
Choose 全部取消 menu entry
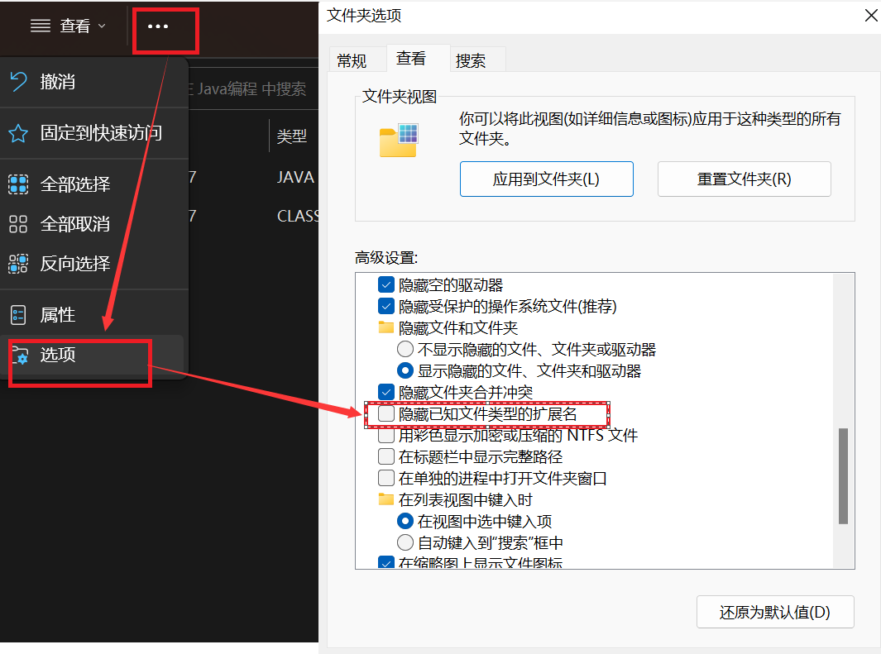click(93, 224)
